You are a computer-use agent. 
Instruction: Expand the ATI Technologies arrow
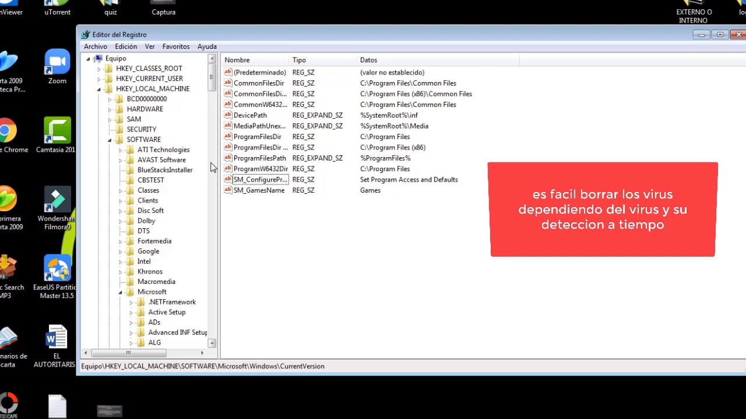tap(120, 150)
